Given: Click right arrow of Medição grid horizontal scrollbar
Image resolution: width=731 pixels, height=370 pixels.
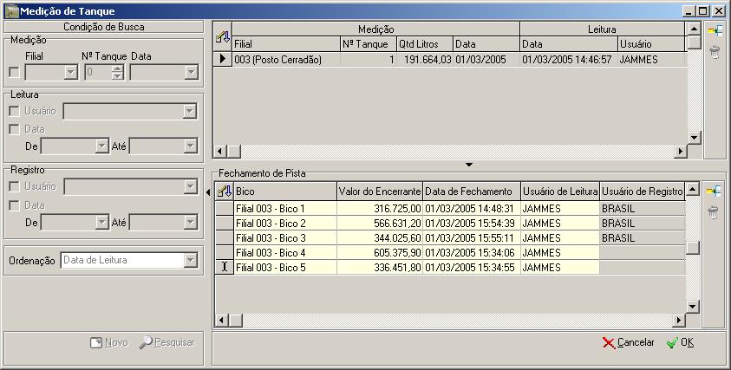Looking at the screenshot, I should click(681, 151).
